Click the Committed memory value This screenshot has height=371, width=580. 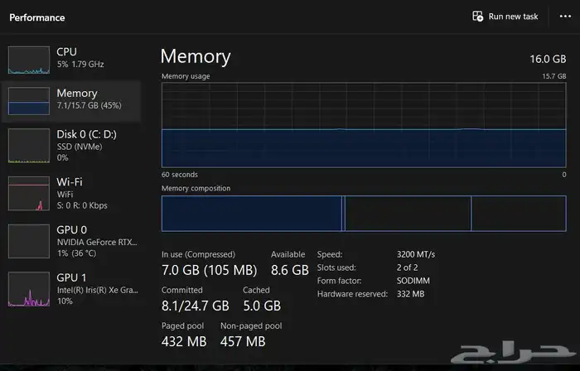point(196,306)
